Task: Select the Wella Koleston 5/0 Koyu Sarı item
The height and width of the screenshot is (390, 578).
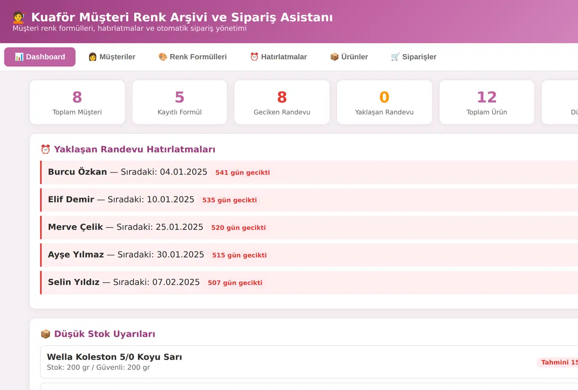Action: coord(309,362)
